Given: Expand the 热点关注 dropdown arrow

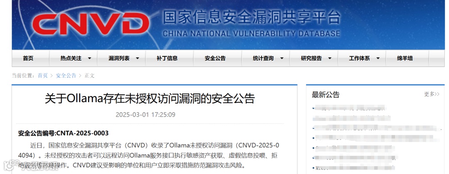Looking at the screenshot, I should click(x=90, y=59).
